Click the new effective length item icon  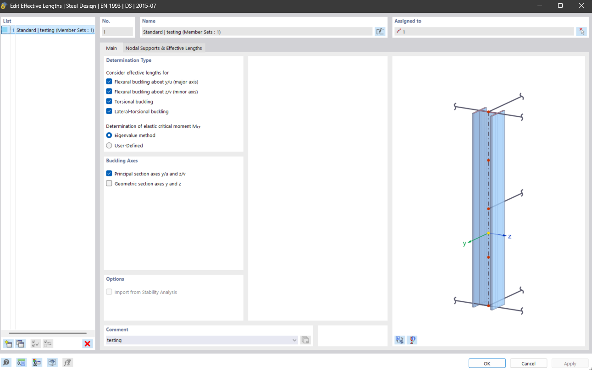point(8,343)
